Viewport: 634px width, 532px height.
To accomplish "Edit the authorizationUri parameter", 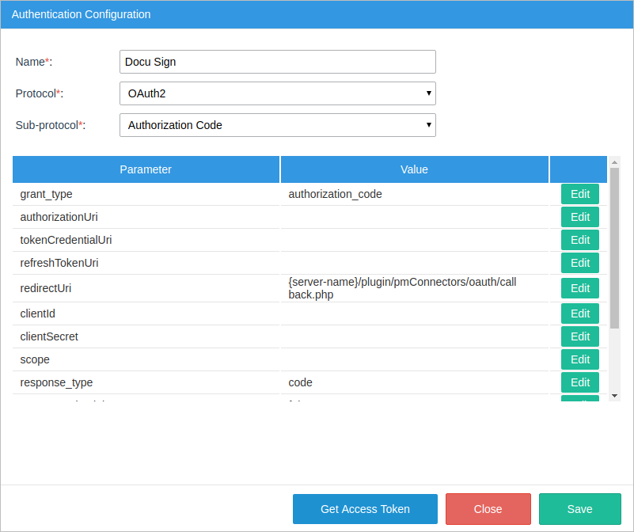I will pyautogui.click(x=579, y=217).
